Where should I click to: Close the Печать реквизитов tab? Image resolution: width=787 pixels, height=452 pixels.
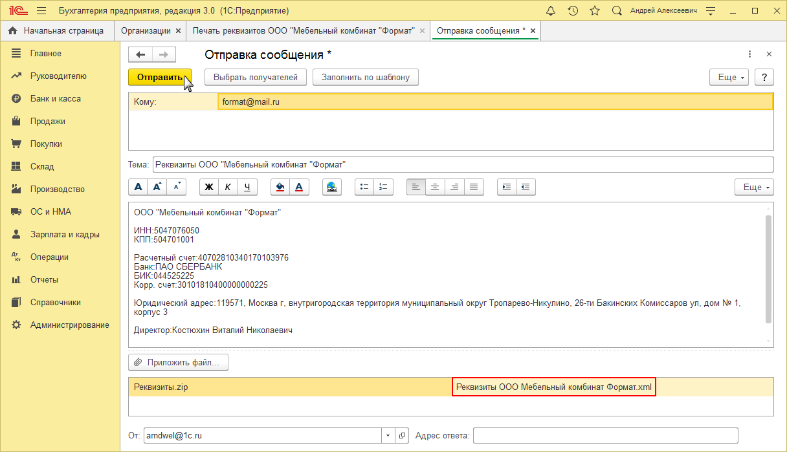[422, 30]
